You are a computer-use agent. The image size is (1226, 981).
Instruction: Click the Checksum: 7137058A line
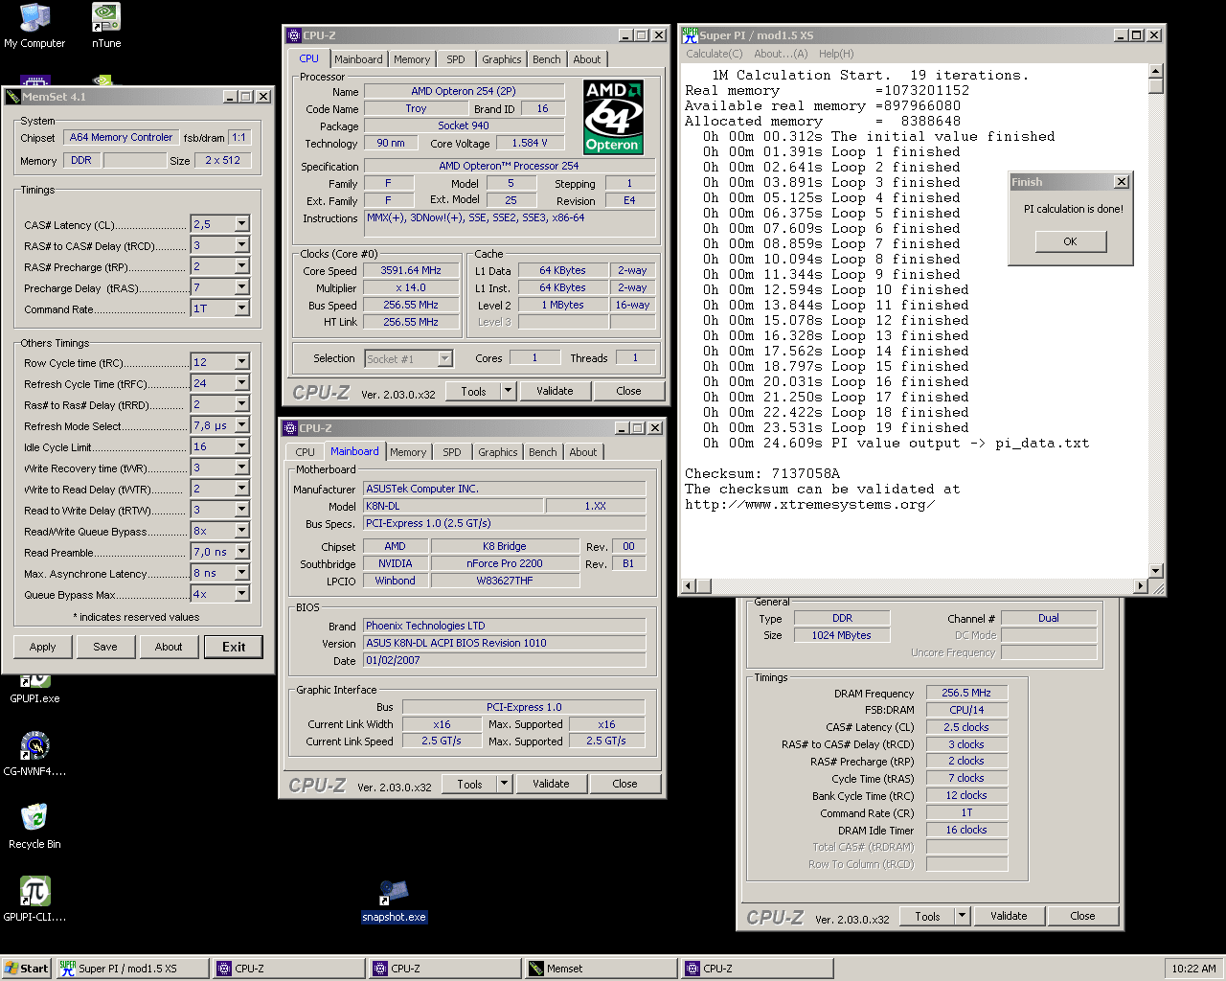(x=761, y=473)
